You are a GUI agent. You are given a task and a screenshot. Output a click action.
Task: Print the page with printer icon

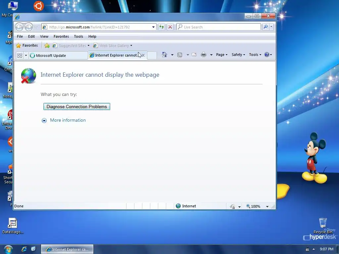[x=204, y=55]
